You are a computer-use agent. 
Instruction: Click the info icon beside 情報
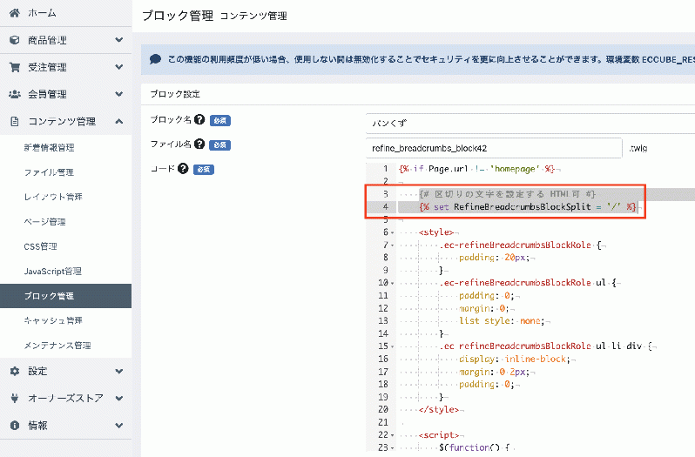[x=14, y=425]
